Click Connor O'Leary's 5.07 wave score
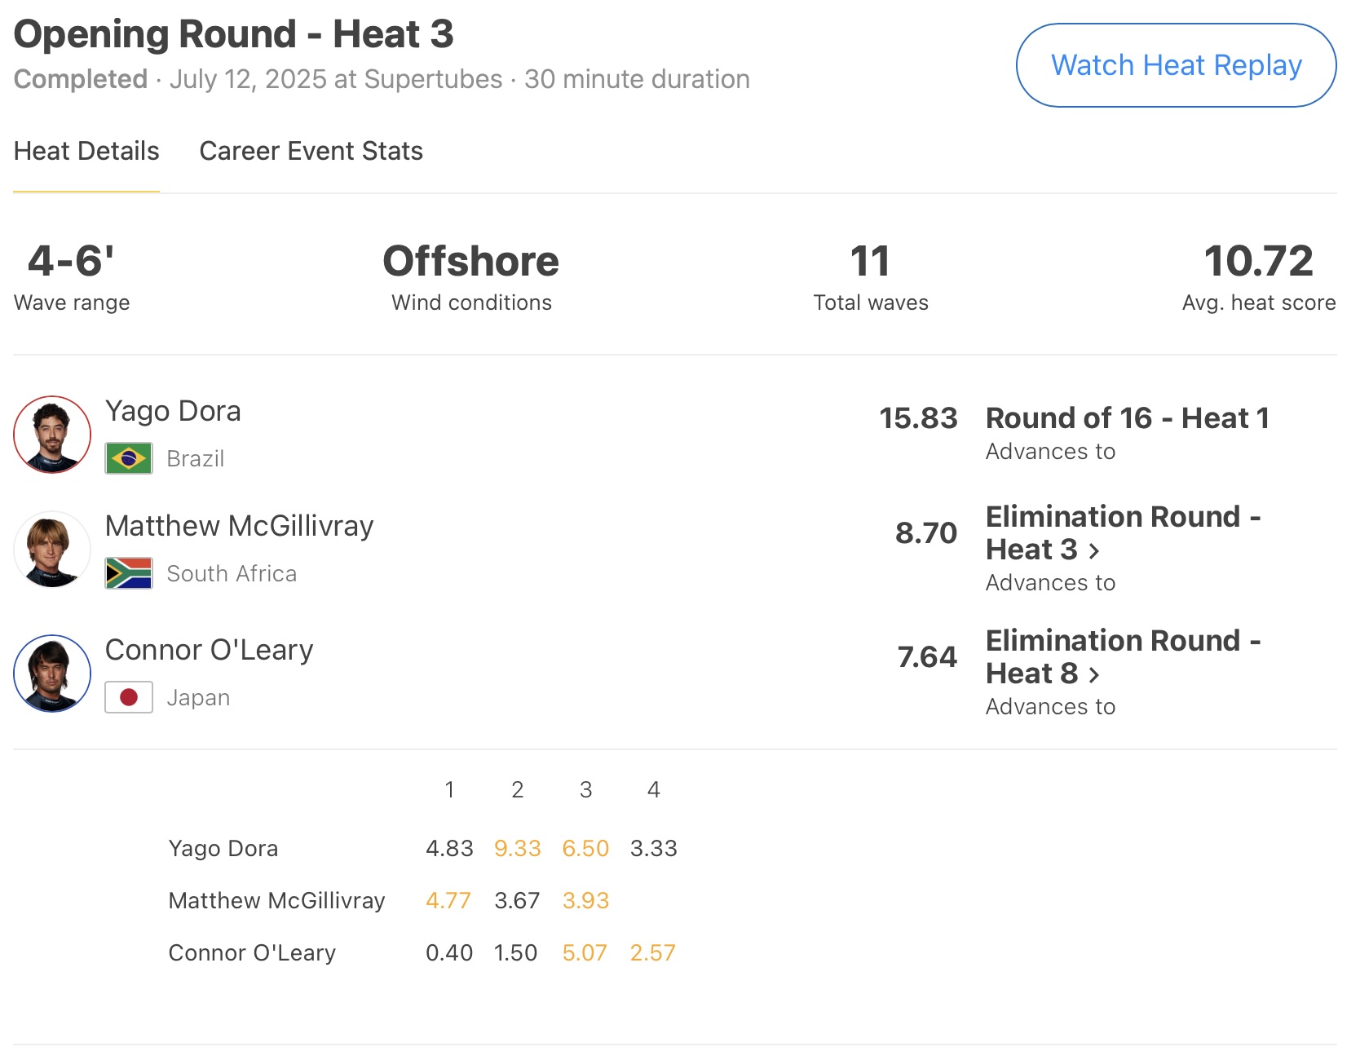 pos(585,953)
